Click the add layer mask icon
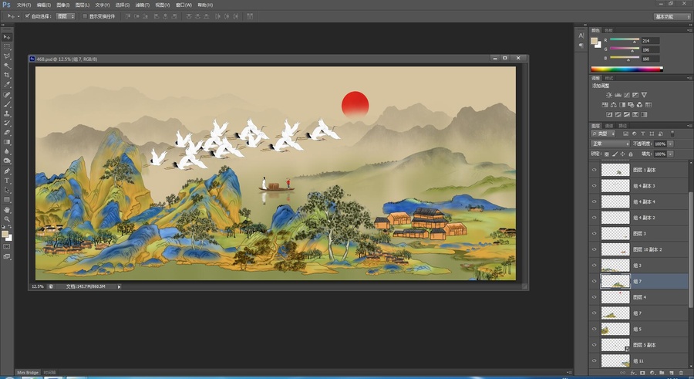Screen dimensions: 694x379 click(x=642, y=374)
